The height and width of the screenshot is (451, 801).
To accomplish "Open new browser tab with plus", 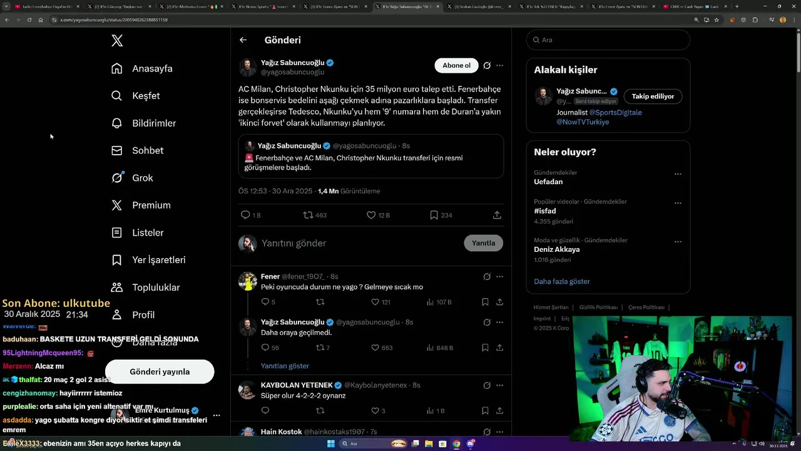I will (737, 6).
